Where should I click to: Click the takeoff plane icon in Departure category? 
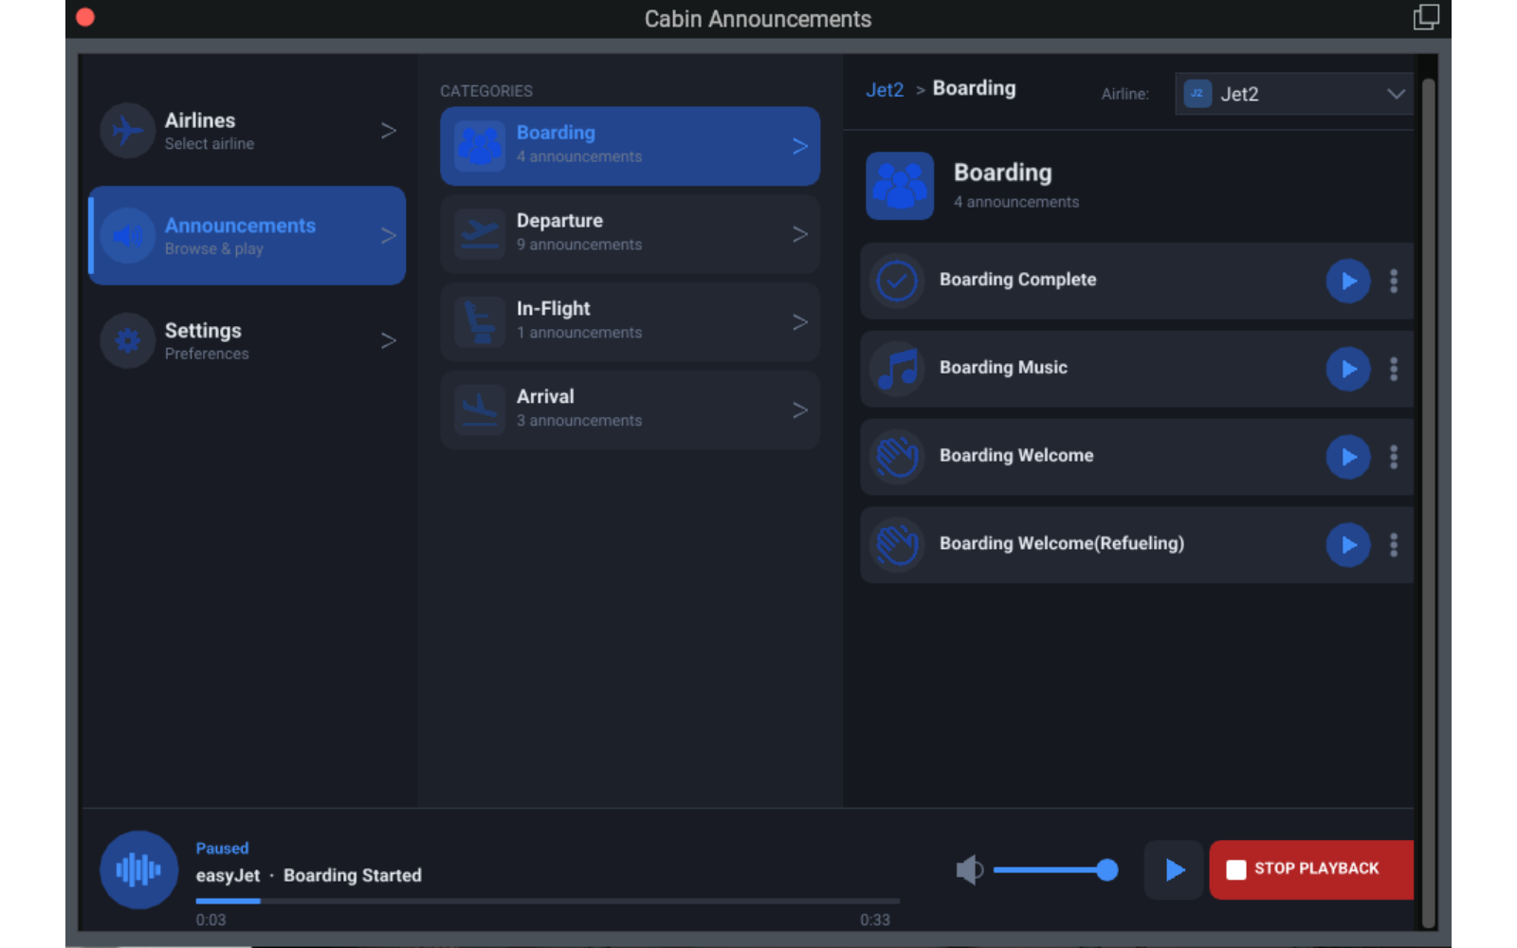point(480,234)
